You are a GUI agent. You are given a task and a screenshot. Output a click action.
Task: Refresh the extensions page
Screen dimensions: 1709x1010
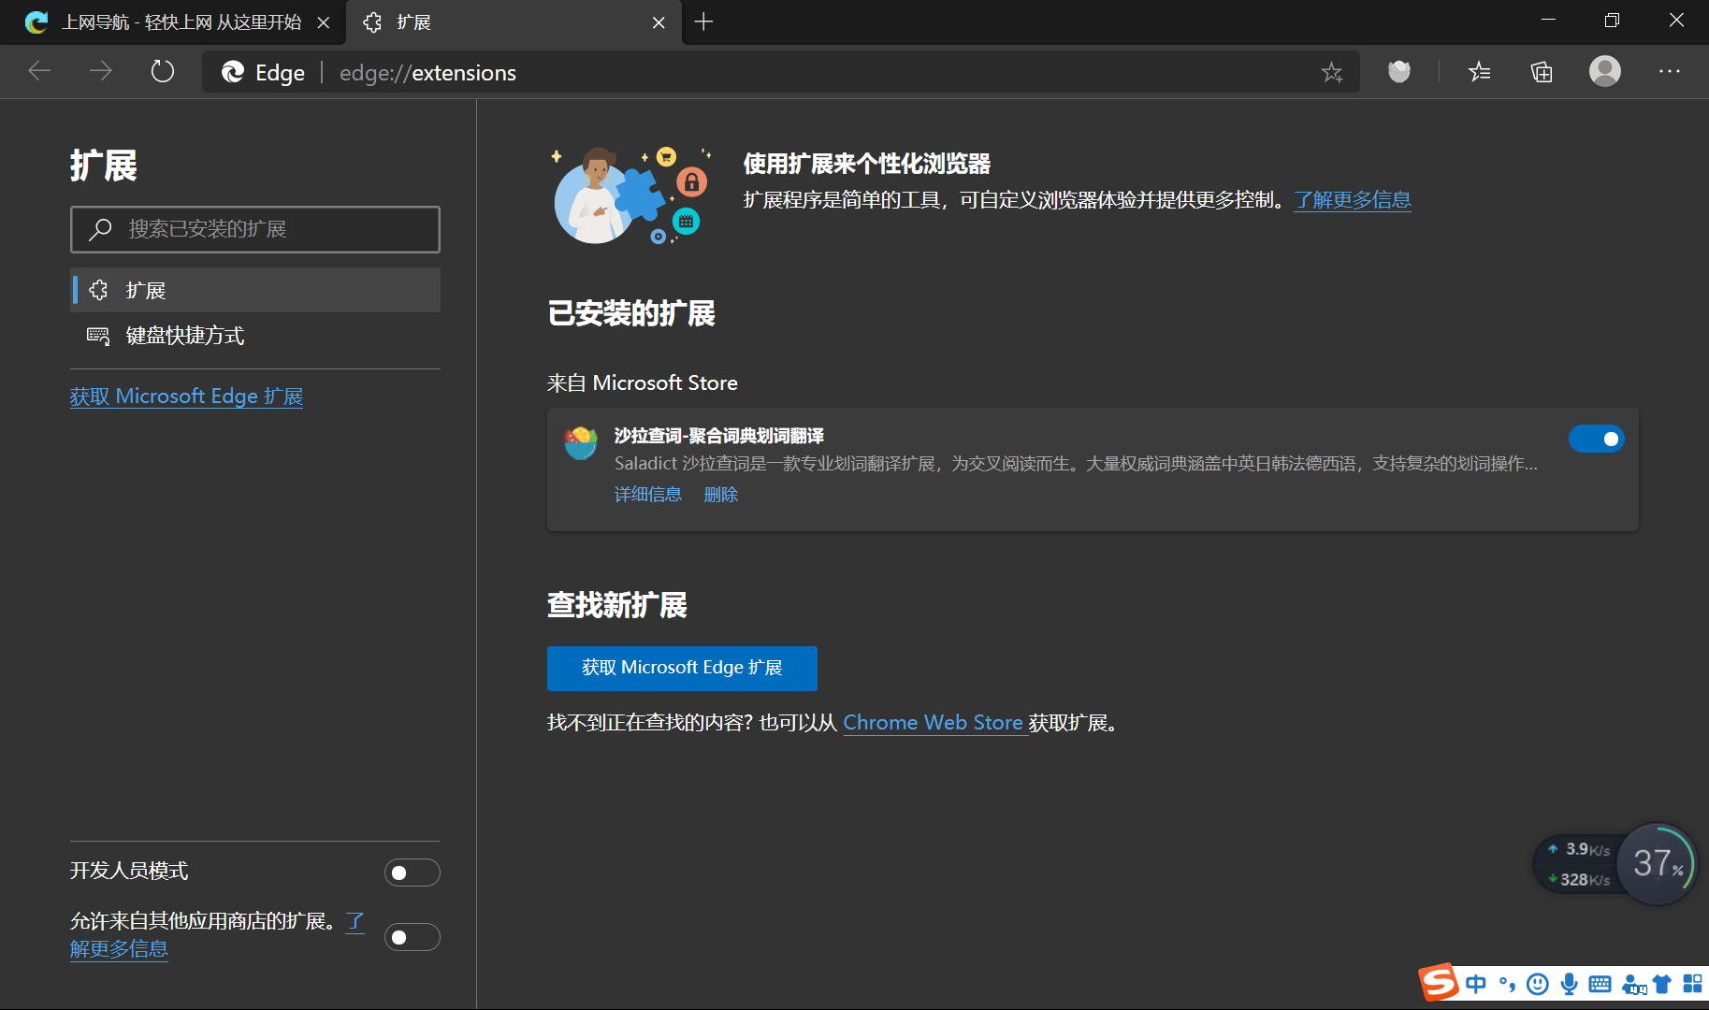click(163, 71)
